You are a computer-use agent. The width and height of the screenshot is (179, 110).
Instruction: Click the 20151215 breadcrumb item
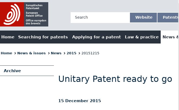pos(90,53)
